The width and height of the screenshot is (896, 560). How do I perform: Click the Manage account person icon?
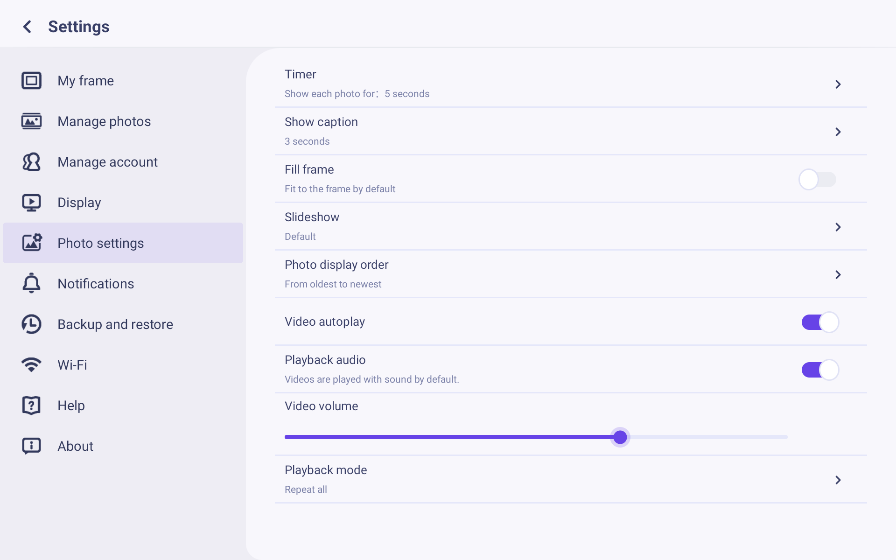(31, 162)
